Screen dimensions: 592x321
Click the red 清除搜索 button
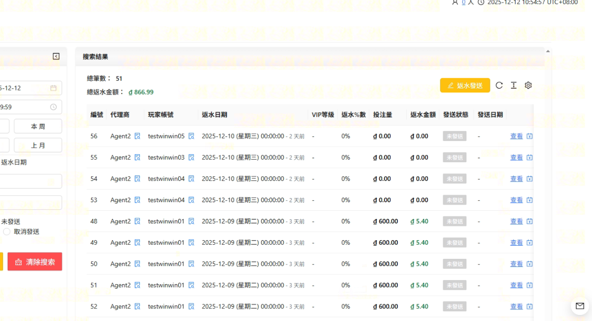34,262
